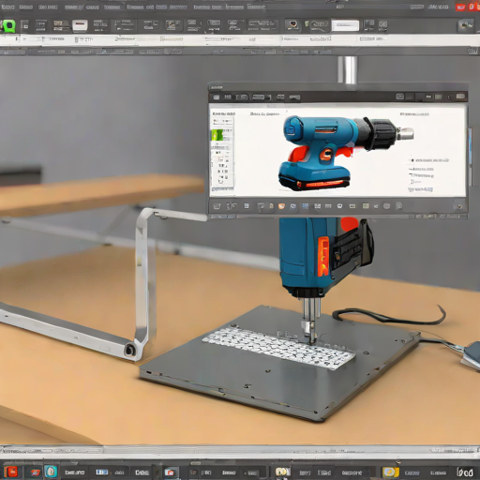The width and height of the screenshot is (480, 480).
Task: Click the first red taskbar icon
Action: pos(11,472)
